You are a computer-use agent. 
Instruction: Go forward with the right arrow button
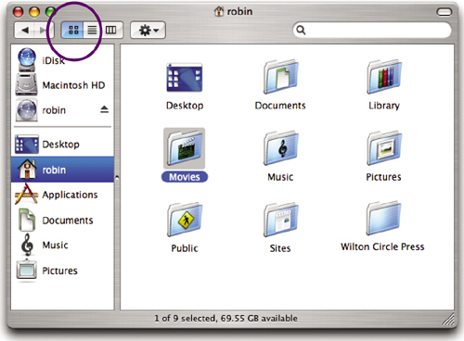[x=44, y=30]
